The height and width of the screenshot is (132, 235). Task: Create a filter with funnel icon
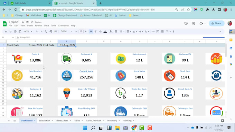click(167, 31)
